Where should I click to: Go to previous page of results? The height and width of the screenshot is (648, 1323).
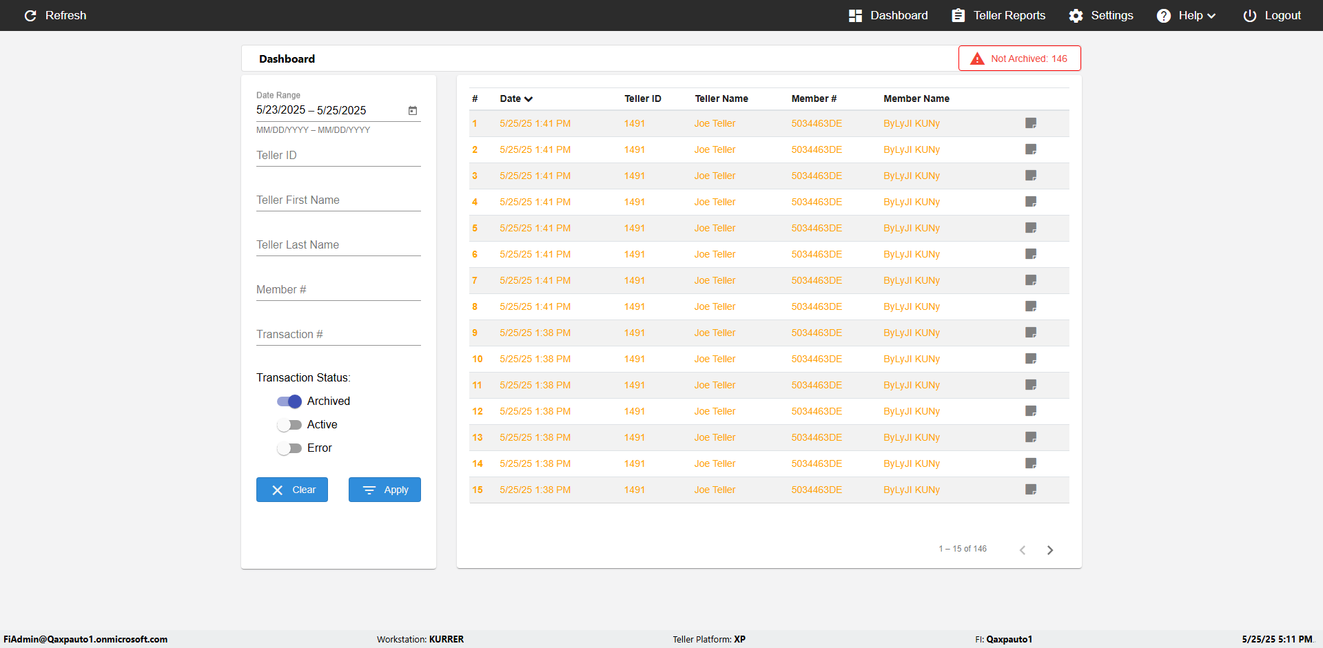point(1023,550)
